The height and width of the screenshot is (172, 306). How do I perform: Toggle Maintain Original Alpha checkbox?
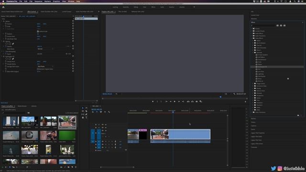point(38,69)
